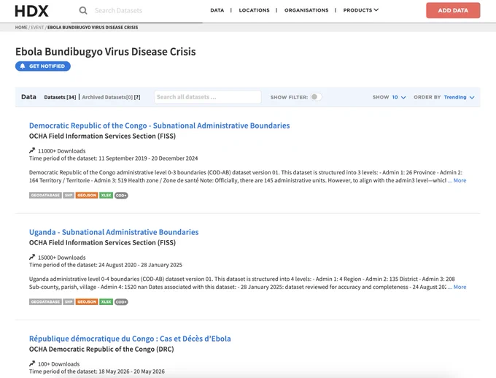This screenshot has height=378, width=496.
Task: Click SHP tag under DRC boundaries dataset
Action: 69,196
